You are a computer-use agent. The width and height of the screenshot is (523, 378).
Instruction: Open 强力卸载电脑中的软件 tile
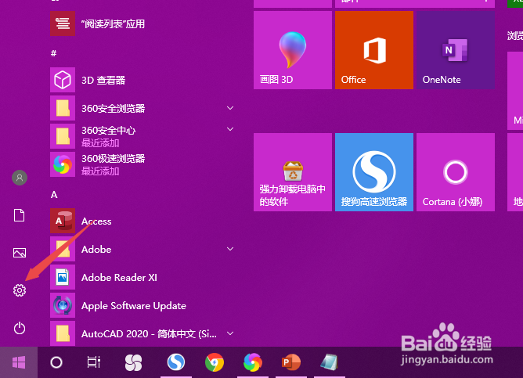293,172
